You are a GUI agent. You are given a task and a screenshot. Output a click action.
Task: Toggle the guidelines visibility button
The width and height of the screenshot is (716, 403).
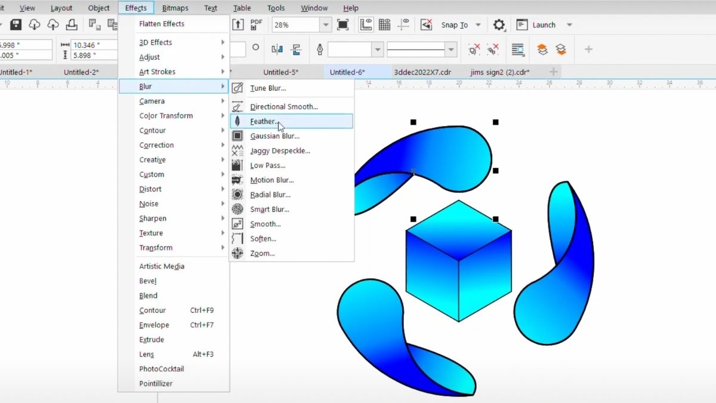(404, 24)
